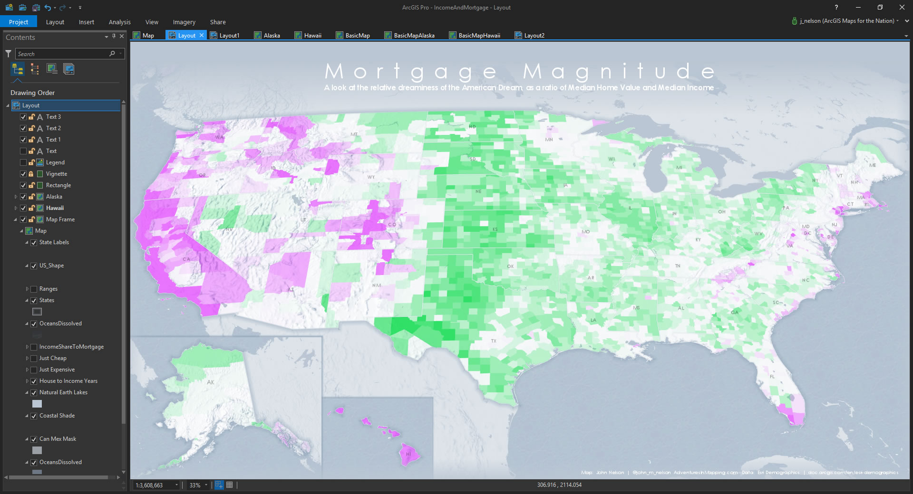The height and width of the screenshot is (494, 913).
Task: Open the Analysis ribbon tab
Action: tap(119, 22)
